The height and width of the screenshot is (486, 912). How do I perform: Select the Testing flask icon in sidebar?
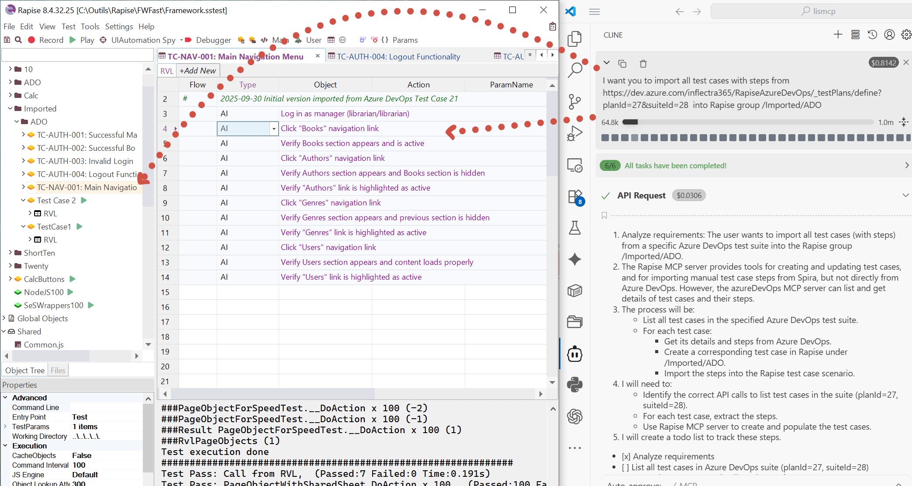[575, 228]
